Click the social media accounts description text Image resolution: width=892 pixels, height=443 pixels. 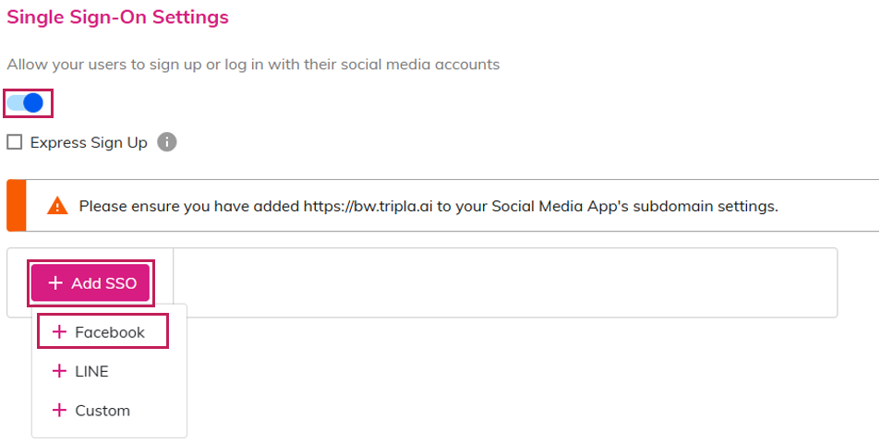click(x=253, y=65)
